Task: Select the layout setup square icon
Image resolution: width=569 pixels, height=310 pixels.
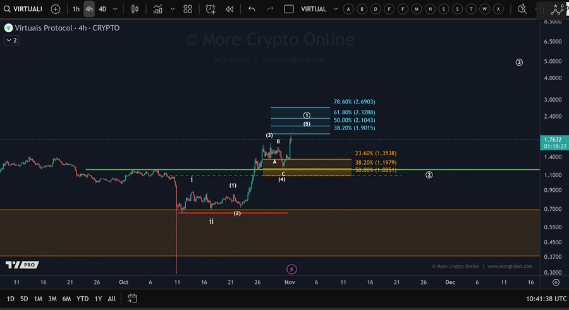Action: point(289,9)
